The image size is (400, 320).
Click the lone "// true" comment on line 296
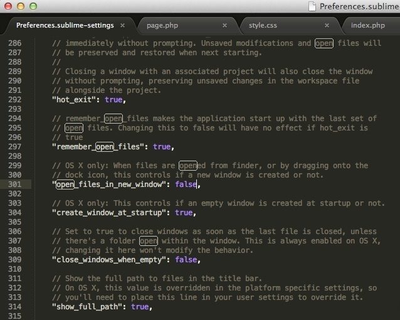pyautogui.click(x=67, y=137)
